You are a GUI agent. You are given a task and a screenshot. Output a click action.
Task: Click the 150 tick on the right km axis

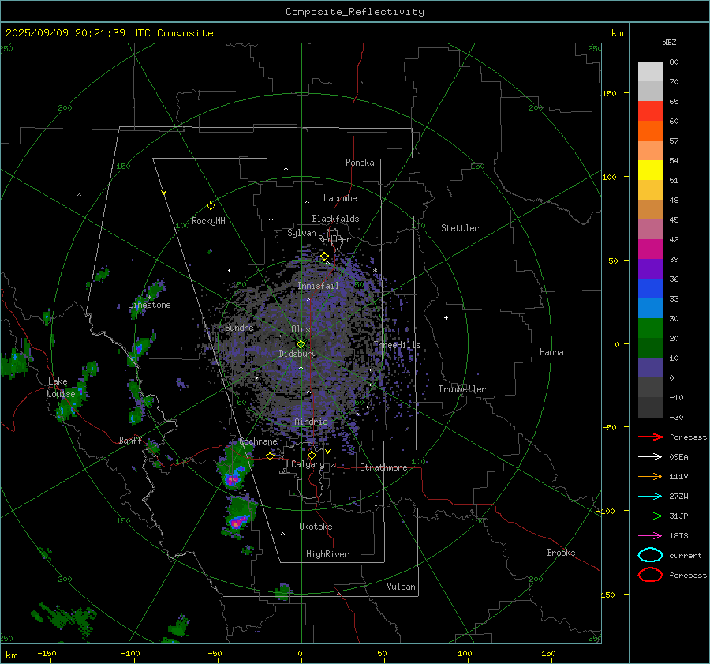tap(609, 93)
